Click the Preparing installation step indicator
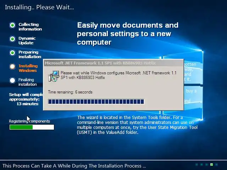 click(12, 53)
